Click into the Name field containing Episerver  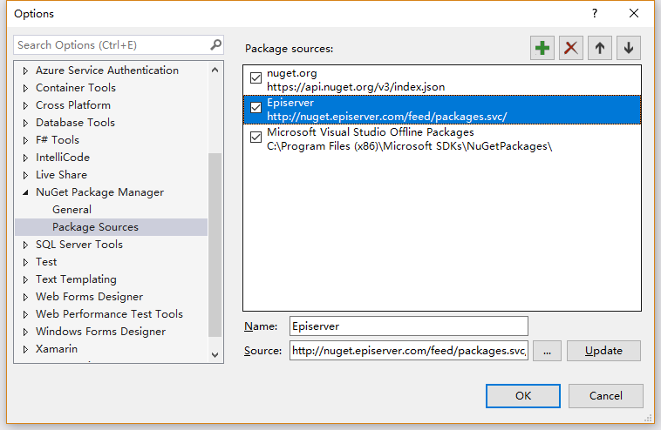(x=408, y=326)
